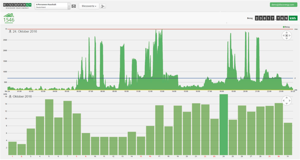Click right arrow on upper chart navigator
The image size is (300, 160).
(x=290, y=36)
